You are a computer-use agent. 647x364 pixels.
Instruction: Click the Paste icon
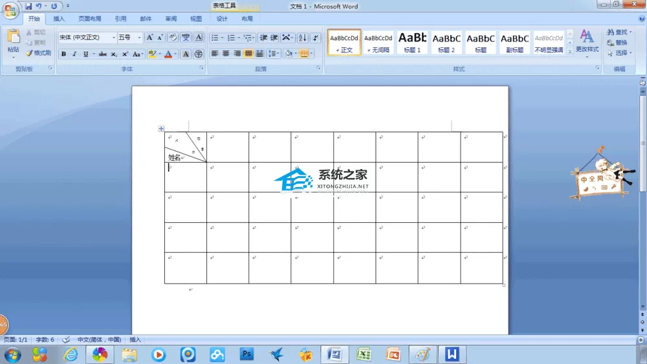click(x=13, y=41)
